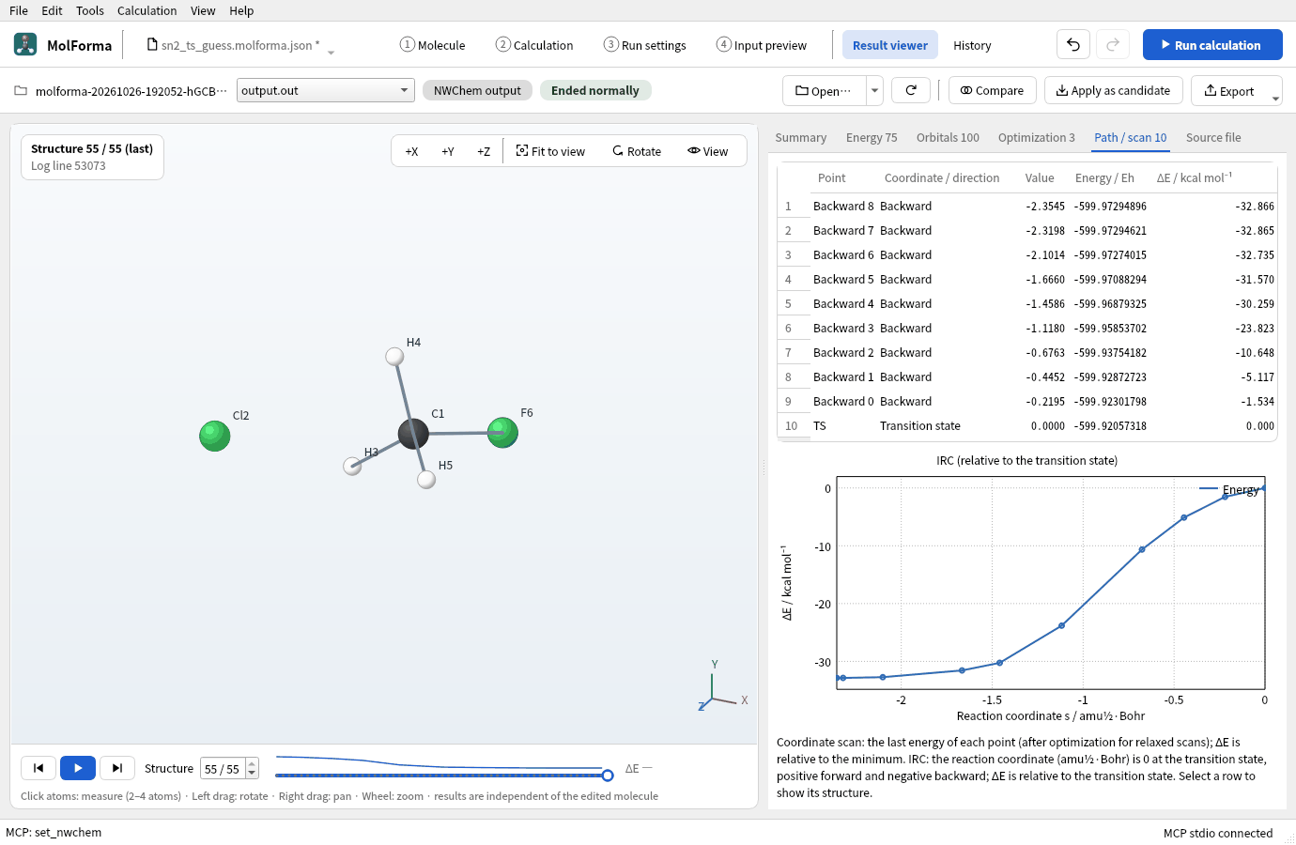
Task: Play the structure animation
Action: coord(78,768)
